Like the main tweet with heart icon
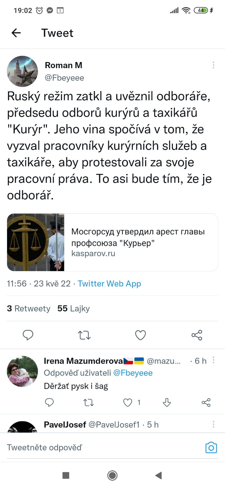Viewport: 225px width, 489px height. pos(140,335)
